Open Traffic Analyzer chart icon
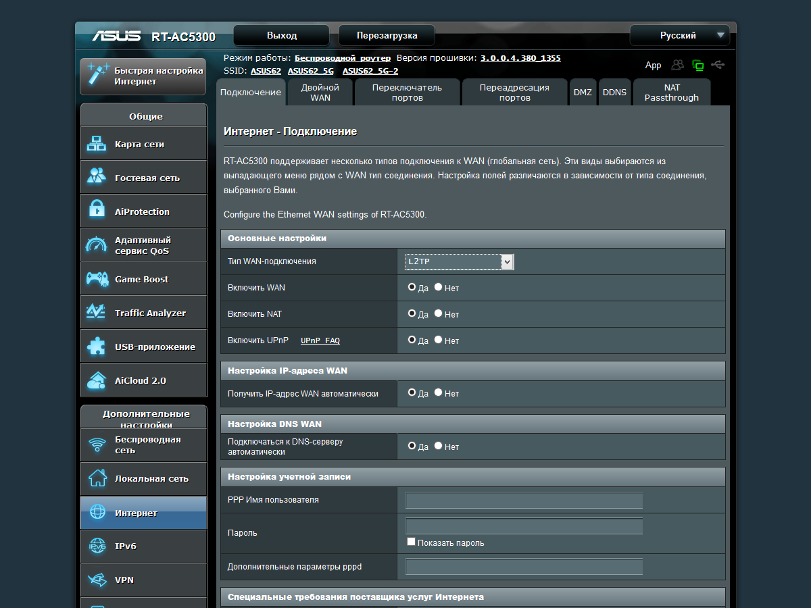Image resolution: width=811 pixels, height=608 pixels. pos(97,312)
